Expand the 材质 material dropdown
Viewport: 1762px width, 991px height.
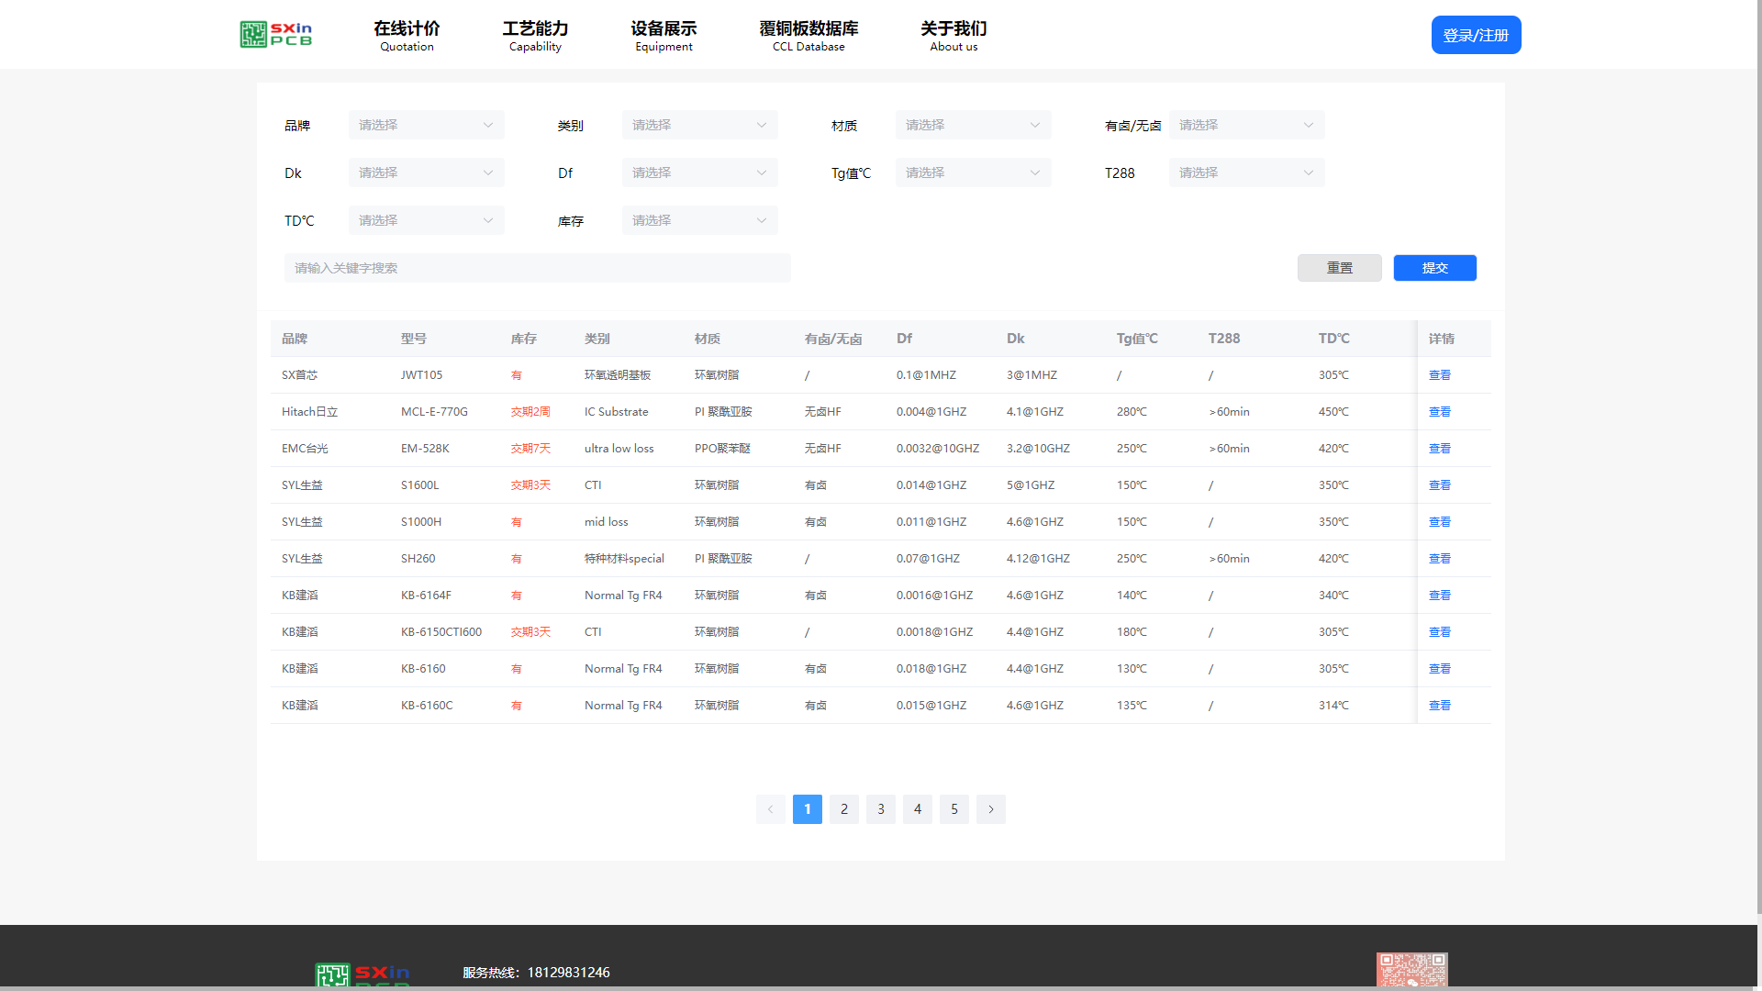point(973,125)
